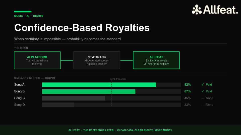Select the Allfeat similarity analysis box

pos(156,60)
